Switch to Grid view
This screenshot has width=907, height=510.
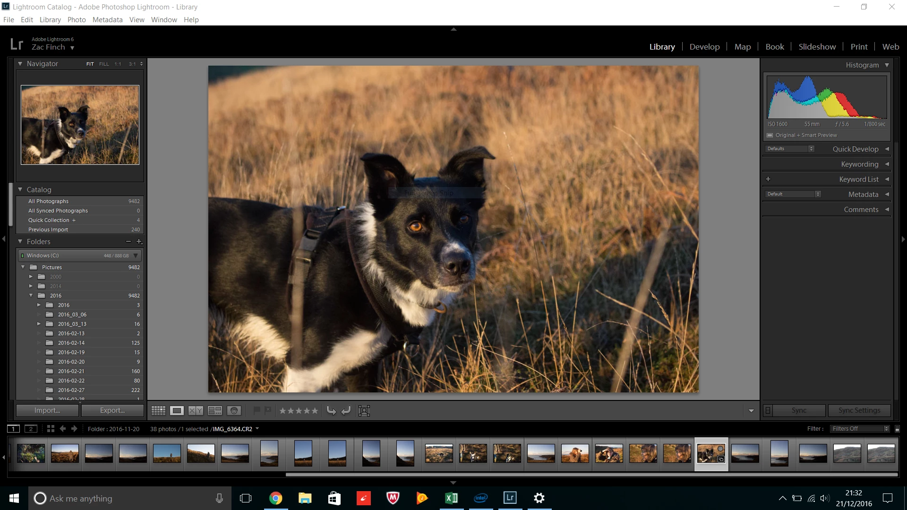tap(158, 410)
